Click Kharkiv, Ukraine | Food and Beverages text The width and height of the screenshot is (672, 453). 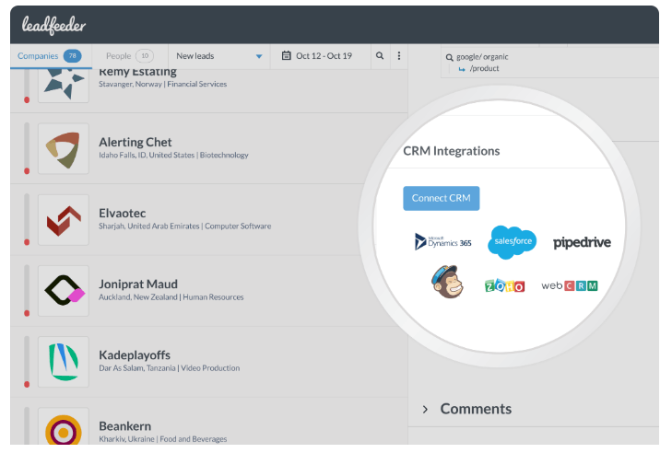[x=163, y=439]
